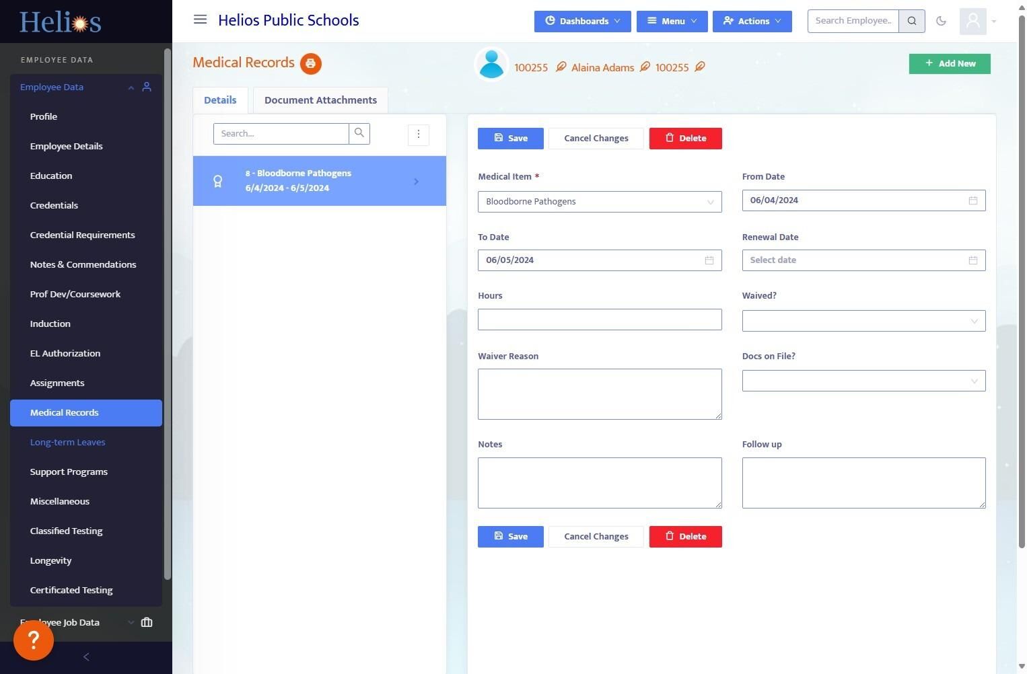Viewport: 1027px width, 674px height.
Task: Expand the Bloodborne Pathogens record chevron
Action: pos(416,182)
